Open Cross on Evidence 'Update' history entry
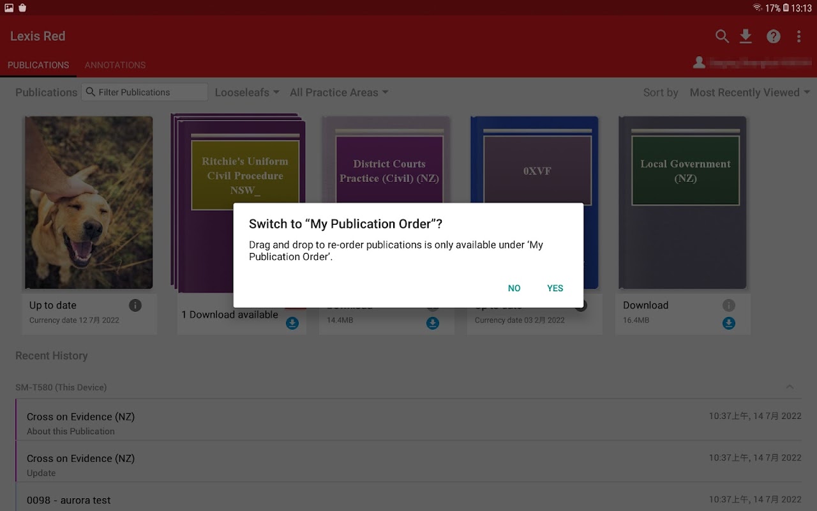817x511 pixels. 408,462
